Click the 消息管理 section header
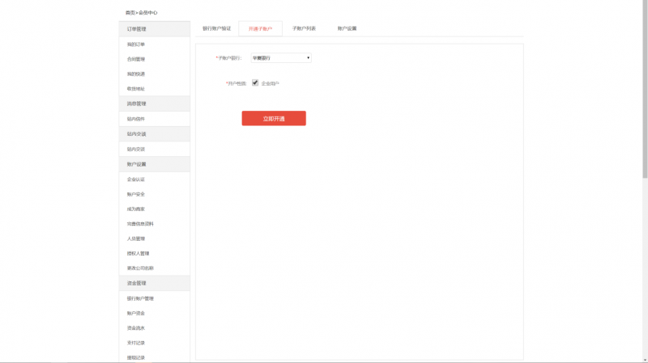 click(x=155, y=103)
